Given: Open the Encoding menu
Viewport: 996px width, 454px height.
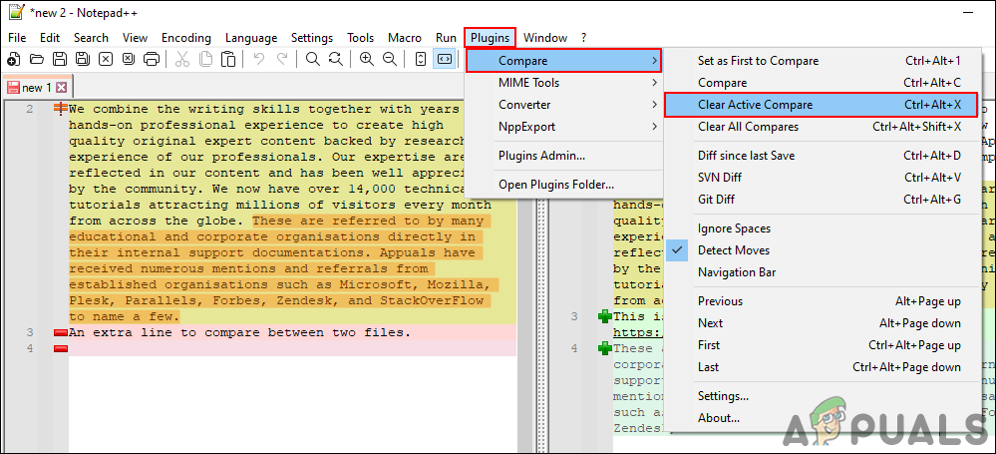Looking at the screenshot, I should pos(186,38).
